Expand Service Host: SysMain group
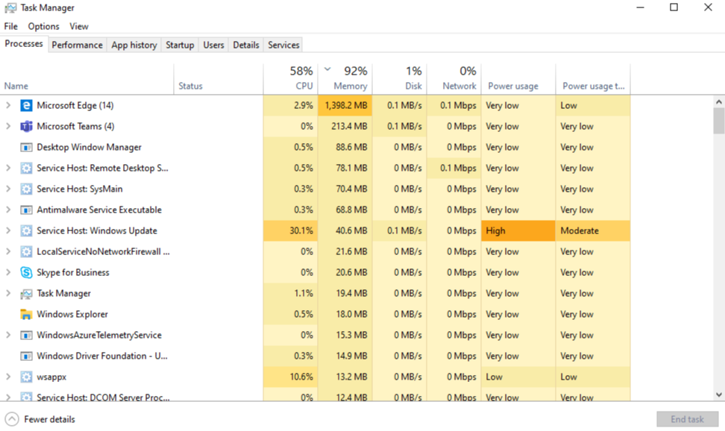Screen dimensions: 725x431 [x=8, y=189]
